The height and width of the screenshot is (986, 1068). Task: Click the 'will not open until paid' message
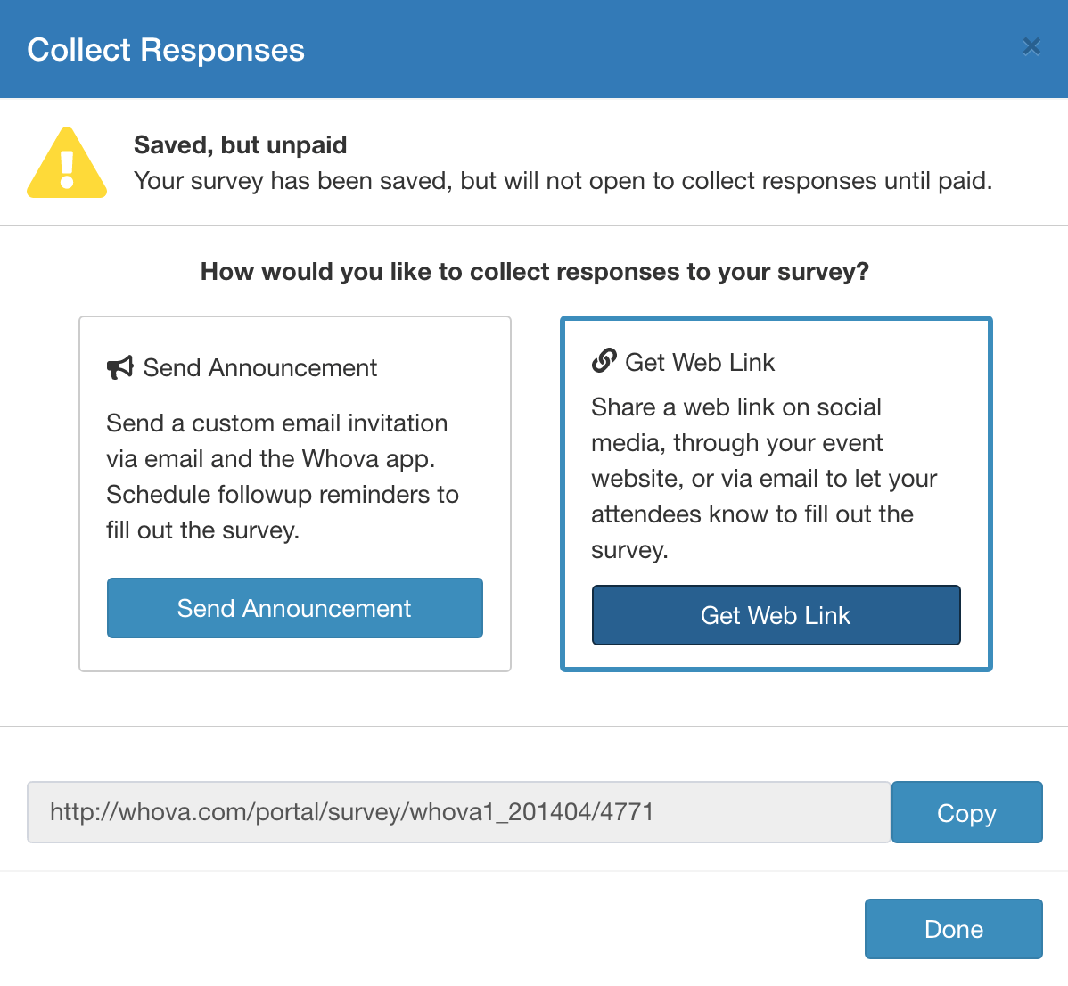[563, 181]
